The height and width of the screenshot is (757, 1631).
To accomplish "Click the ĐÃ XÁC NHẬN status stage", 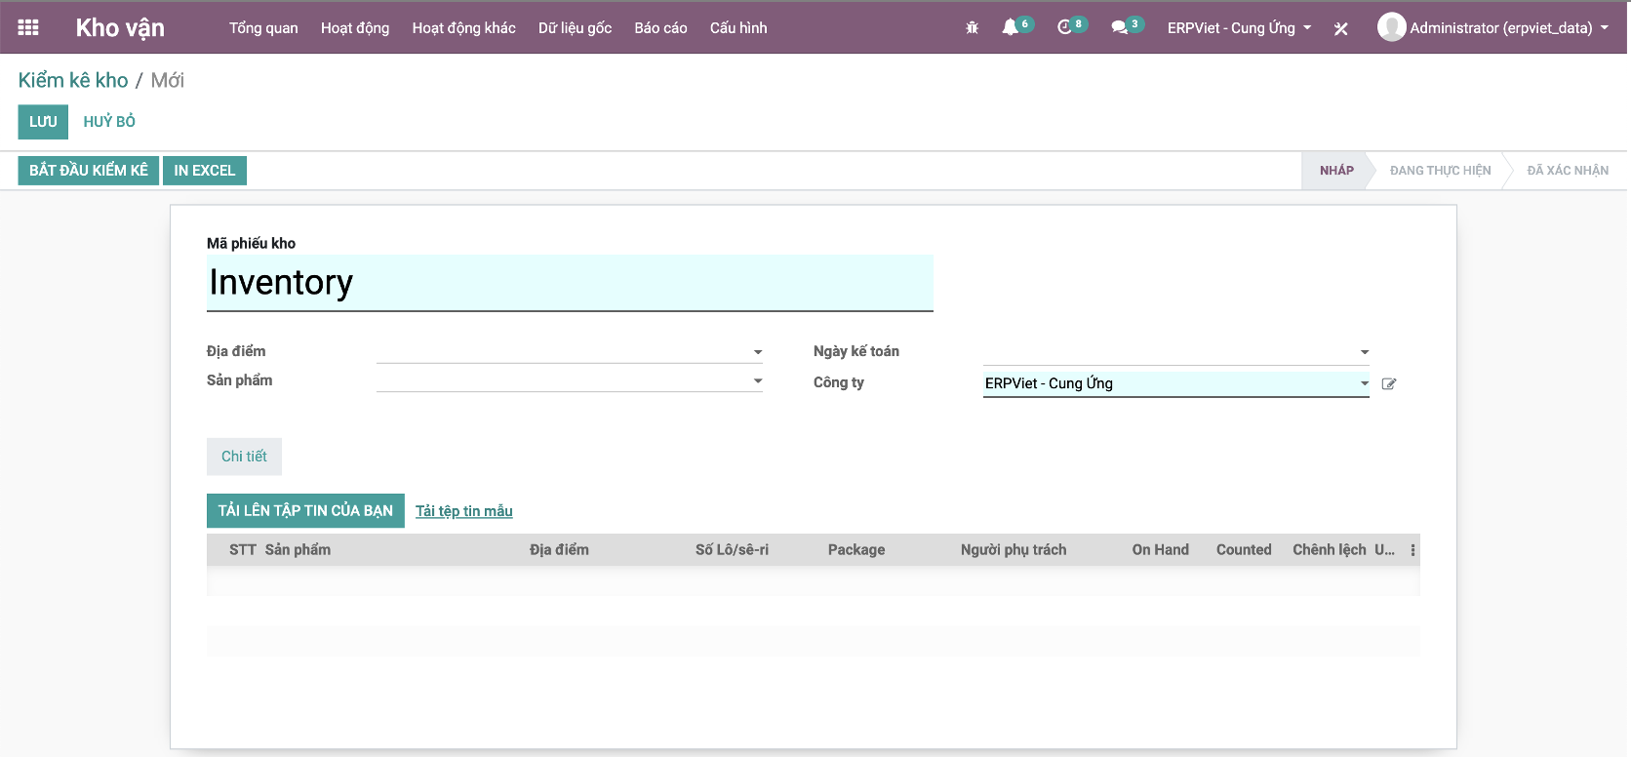I will [x=1568, y=171].
